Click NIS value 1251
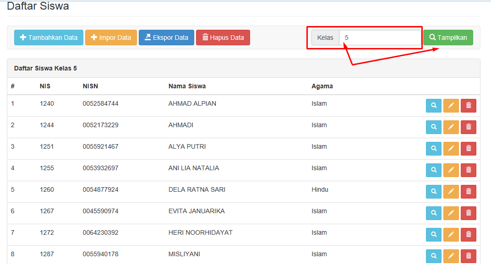 coord(47,146)
